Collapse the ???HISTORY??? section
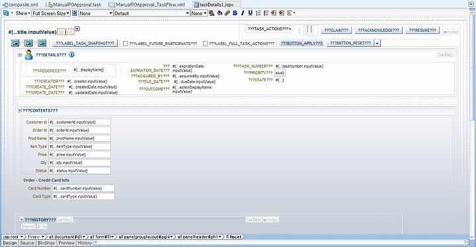 tap(22, 219)
